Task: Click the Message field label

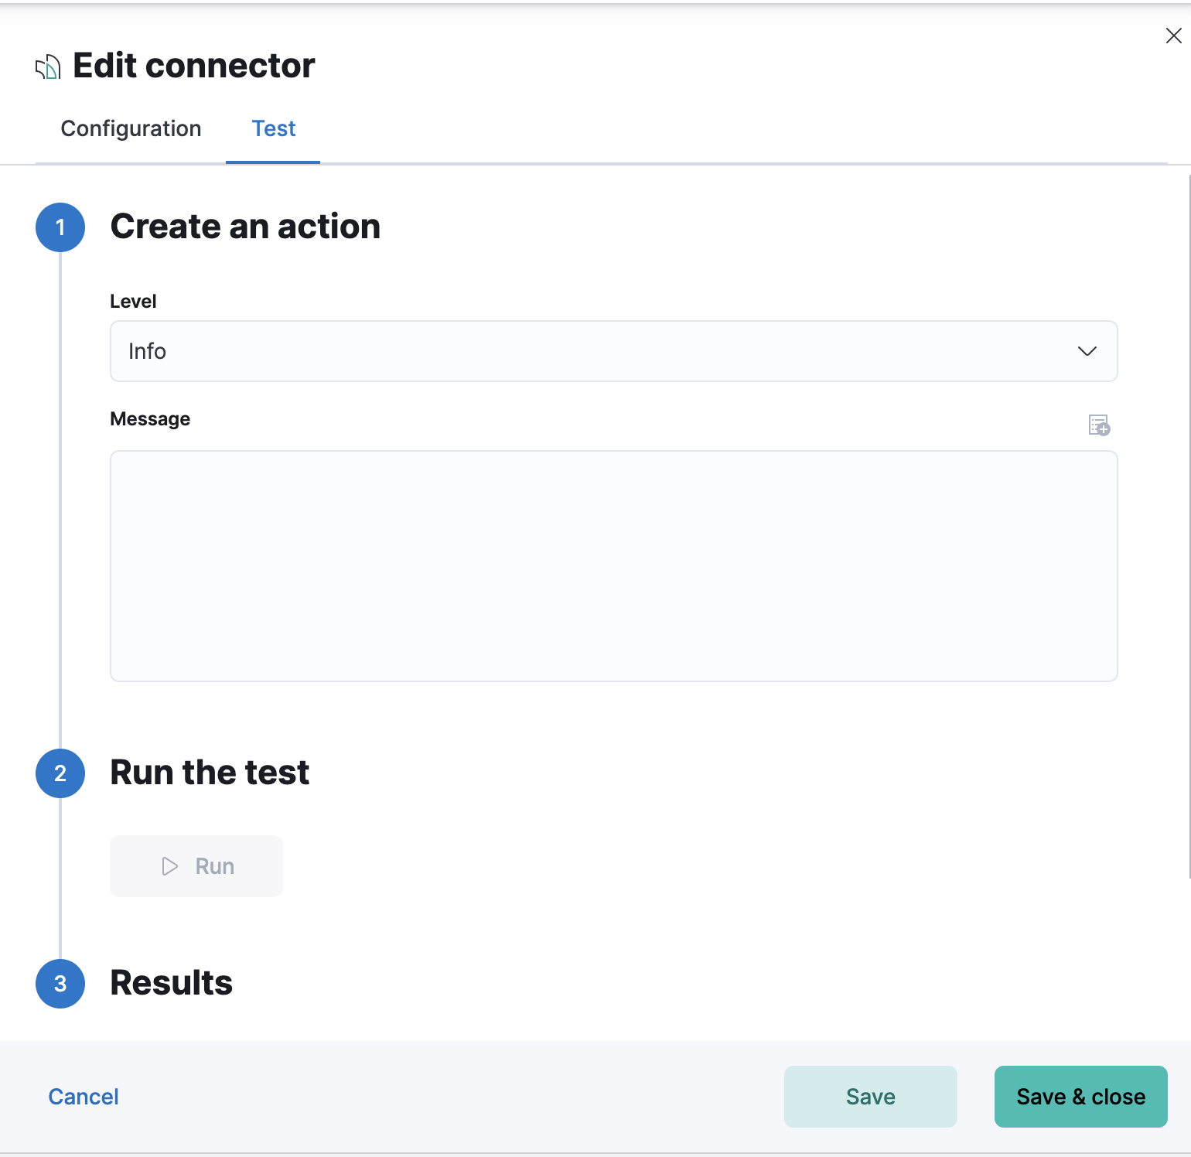Action: [150, 419]
